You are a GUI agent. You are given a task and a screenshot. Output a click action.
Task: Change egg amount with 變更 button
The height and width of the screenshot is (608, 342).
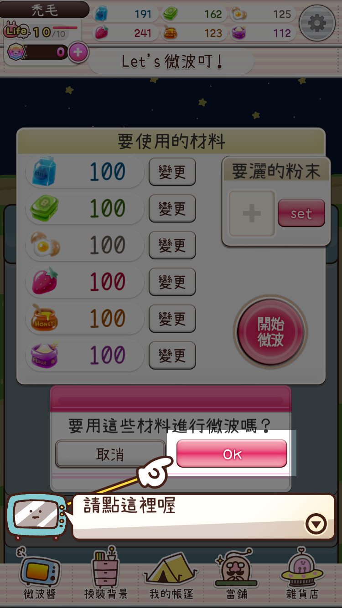[172, 245]
